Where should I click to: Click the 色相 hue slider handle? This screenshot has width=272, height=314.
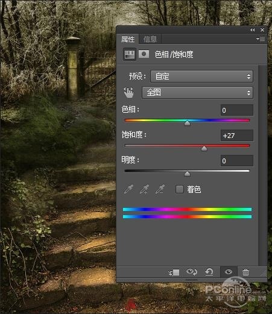188,123
